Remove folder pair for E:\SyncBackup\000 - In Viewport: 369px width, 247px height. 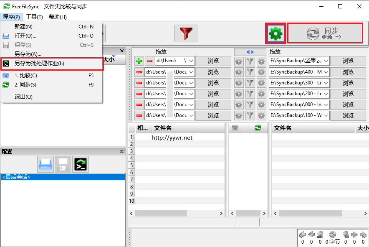click(139, 104)
